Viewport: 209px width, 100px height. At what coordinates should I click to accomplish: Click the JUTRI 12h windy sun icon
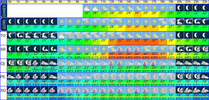point(112,21)
